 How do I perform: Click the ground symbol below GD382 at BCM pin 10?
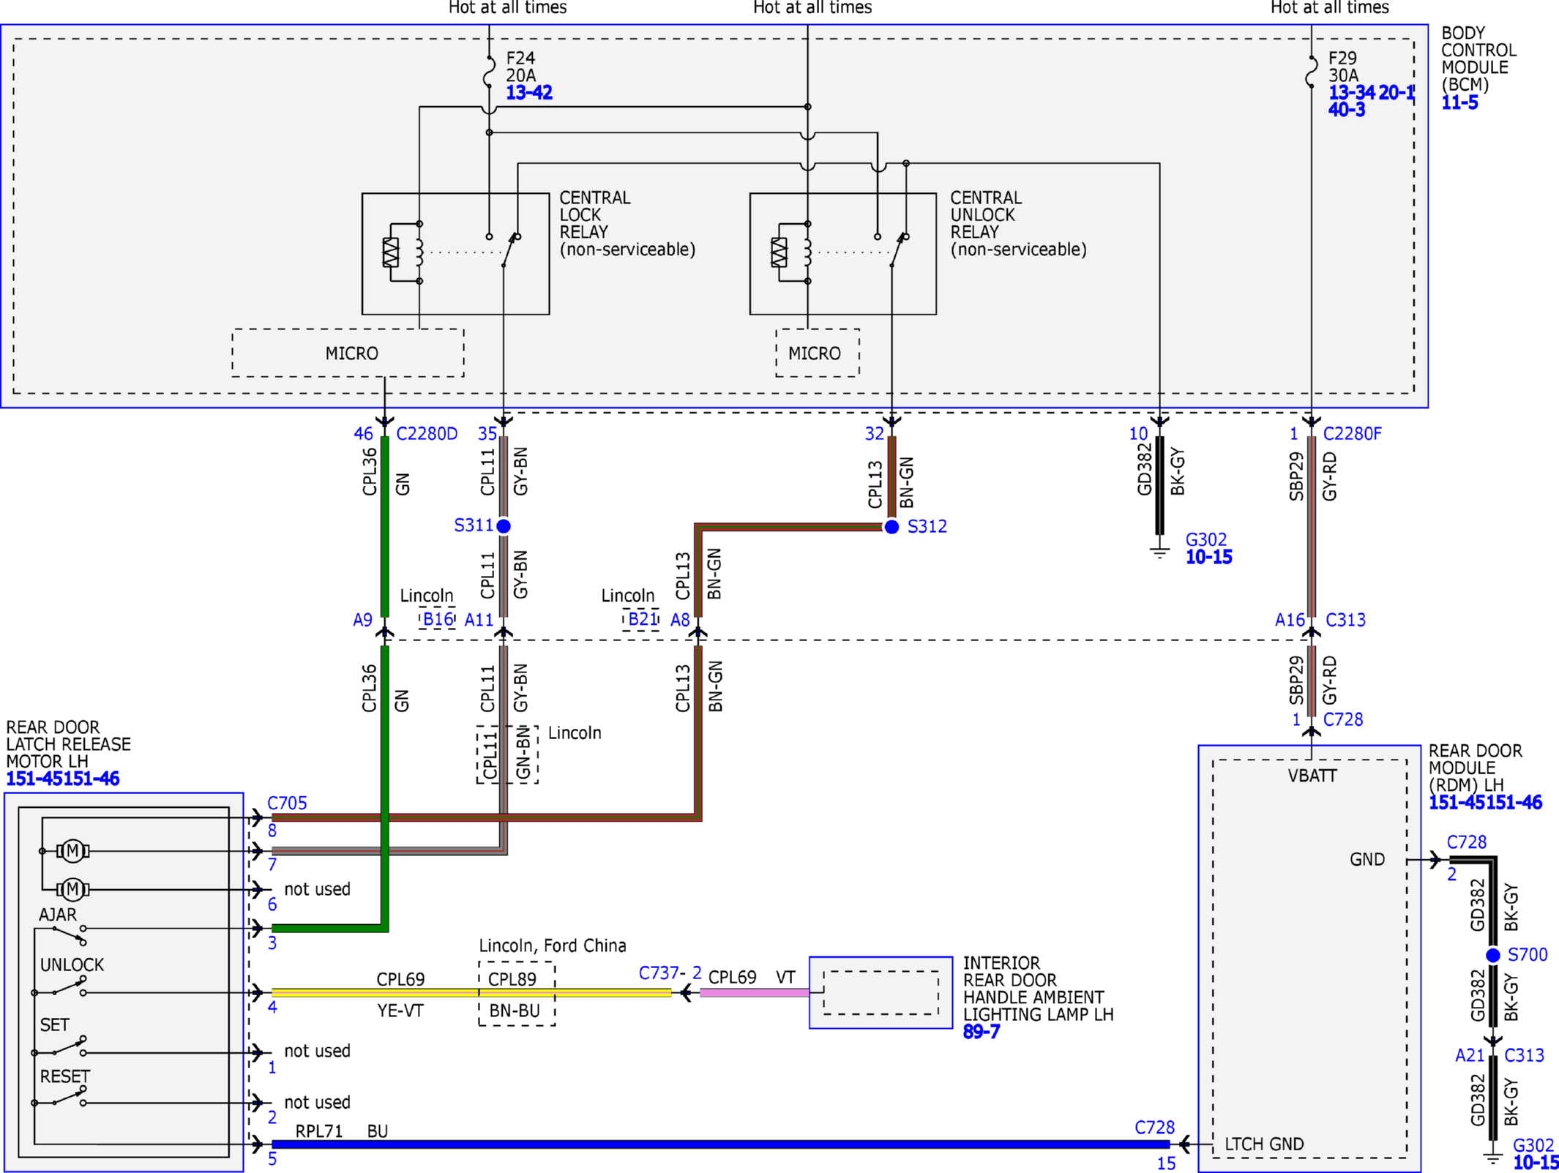click(1159, 551)
